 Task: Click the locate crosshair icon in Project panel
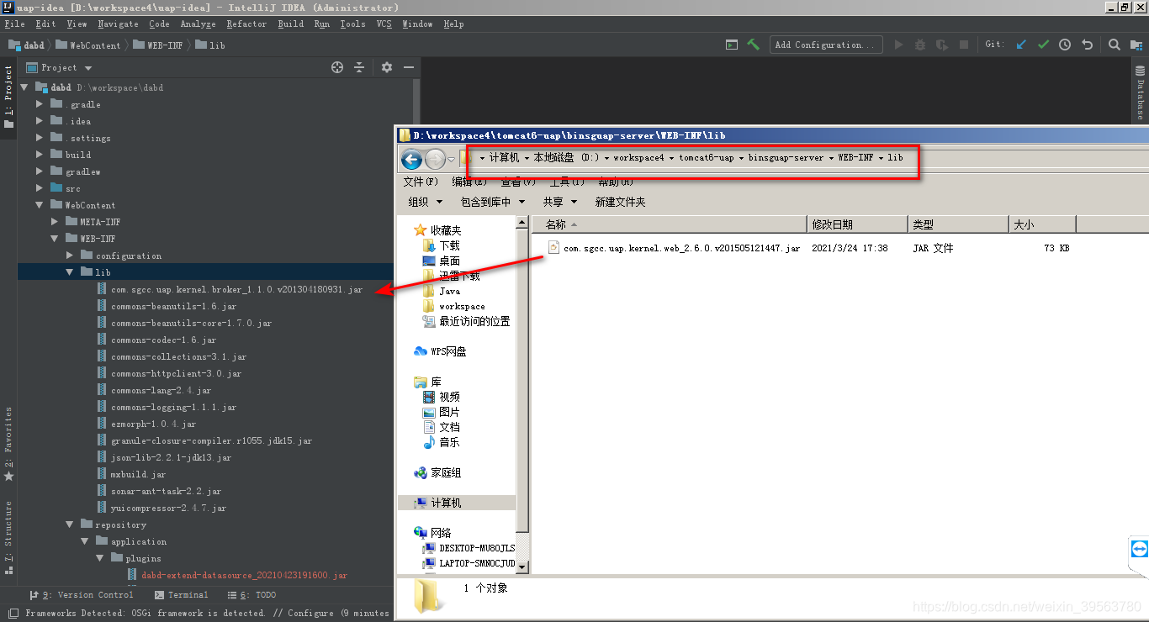click(x=337, y=67)
